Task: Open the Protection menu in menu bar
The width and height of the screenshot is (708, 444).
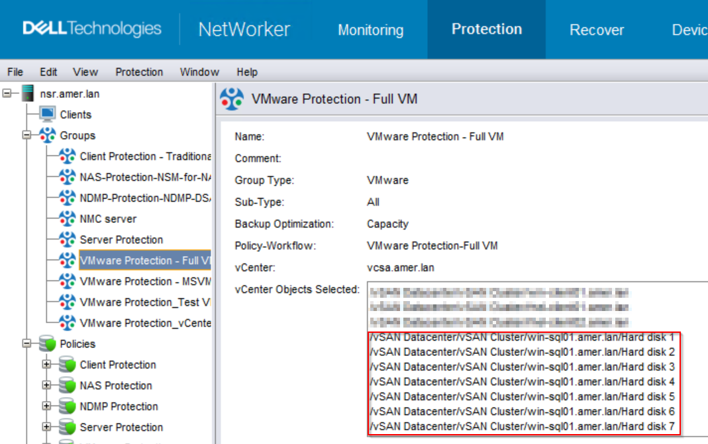Action: click(139, 71)
